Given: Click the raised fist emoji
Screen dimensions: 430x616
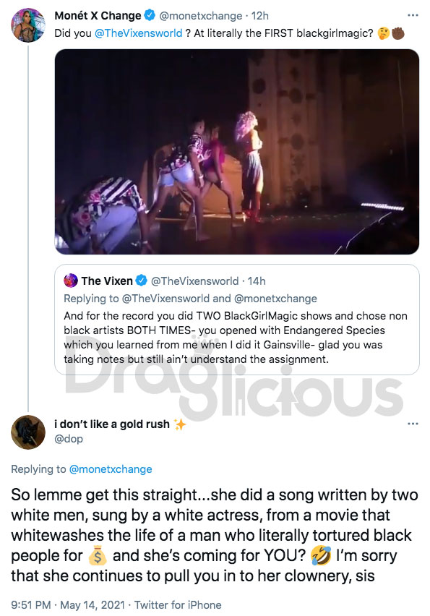Looking at the screenshot, I should [x=397, y=33].
